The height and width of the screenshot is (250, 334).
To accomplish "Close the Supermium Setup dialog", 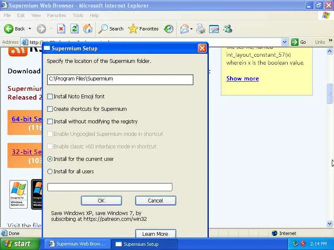I will pos(202,48).
